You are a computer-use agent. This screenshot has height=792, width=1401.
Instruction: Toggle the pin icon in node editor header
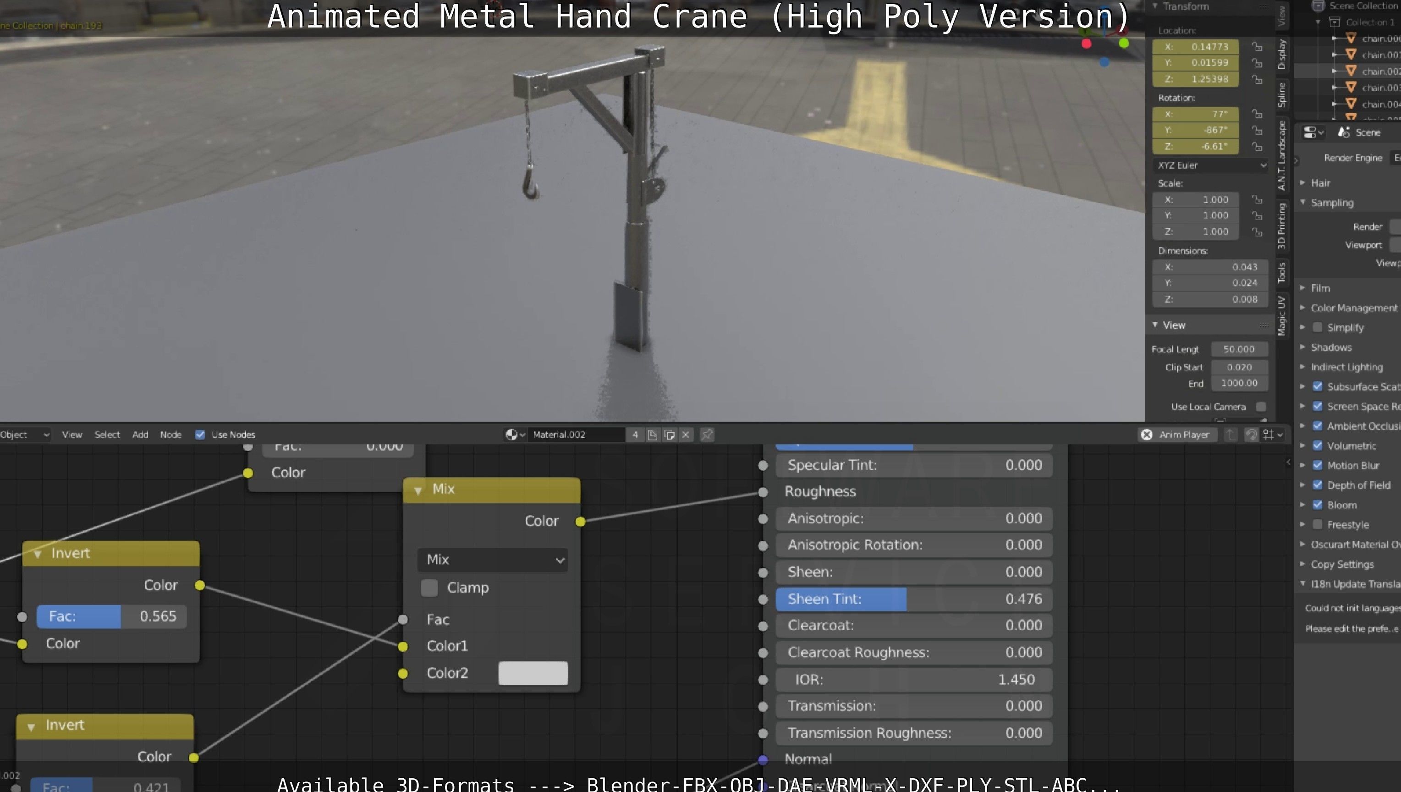(707, 434)
